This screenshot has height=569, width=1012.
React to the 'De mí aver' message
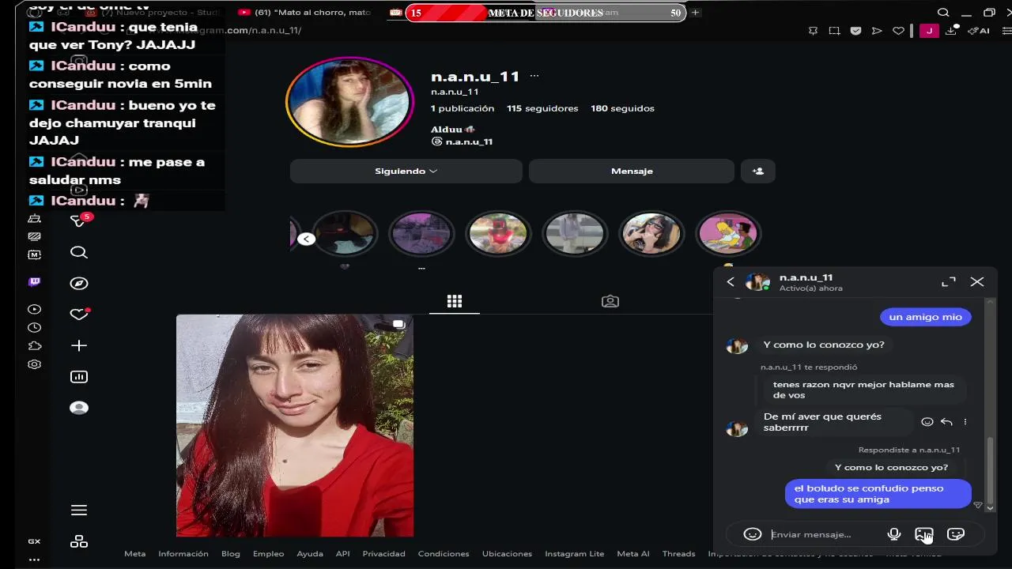pos(927,422)
